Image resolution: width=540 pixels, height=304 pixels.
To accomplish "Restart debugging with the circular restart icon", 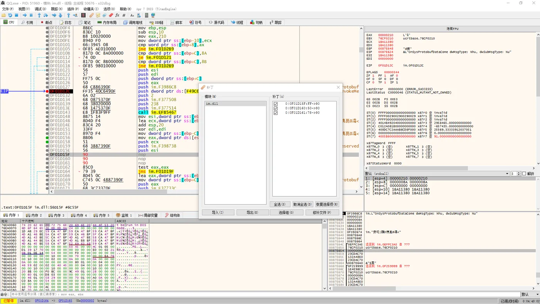I will coord(10,15).
